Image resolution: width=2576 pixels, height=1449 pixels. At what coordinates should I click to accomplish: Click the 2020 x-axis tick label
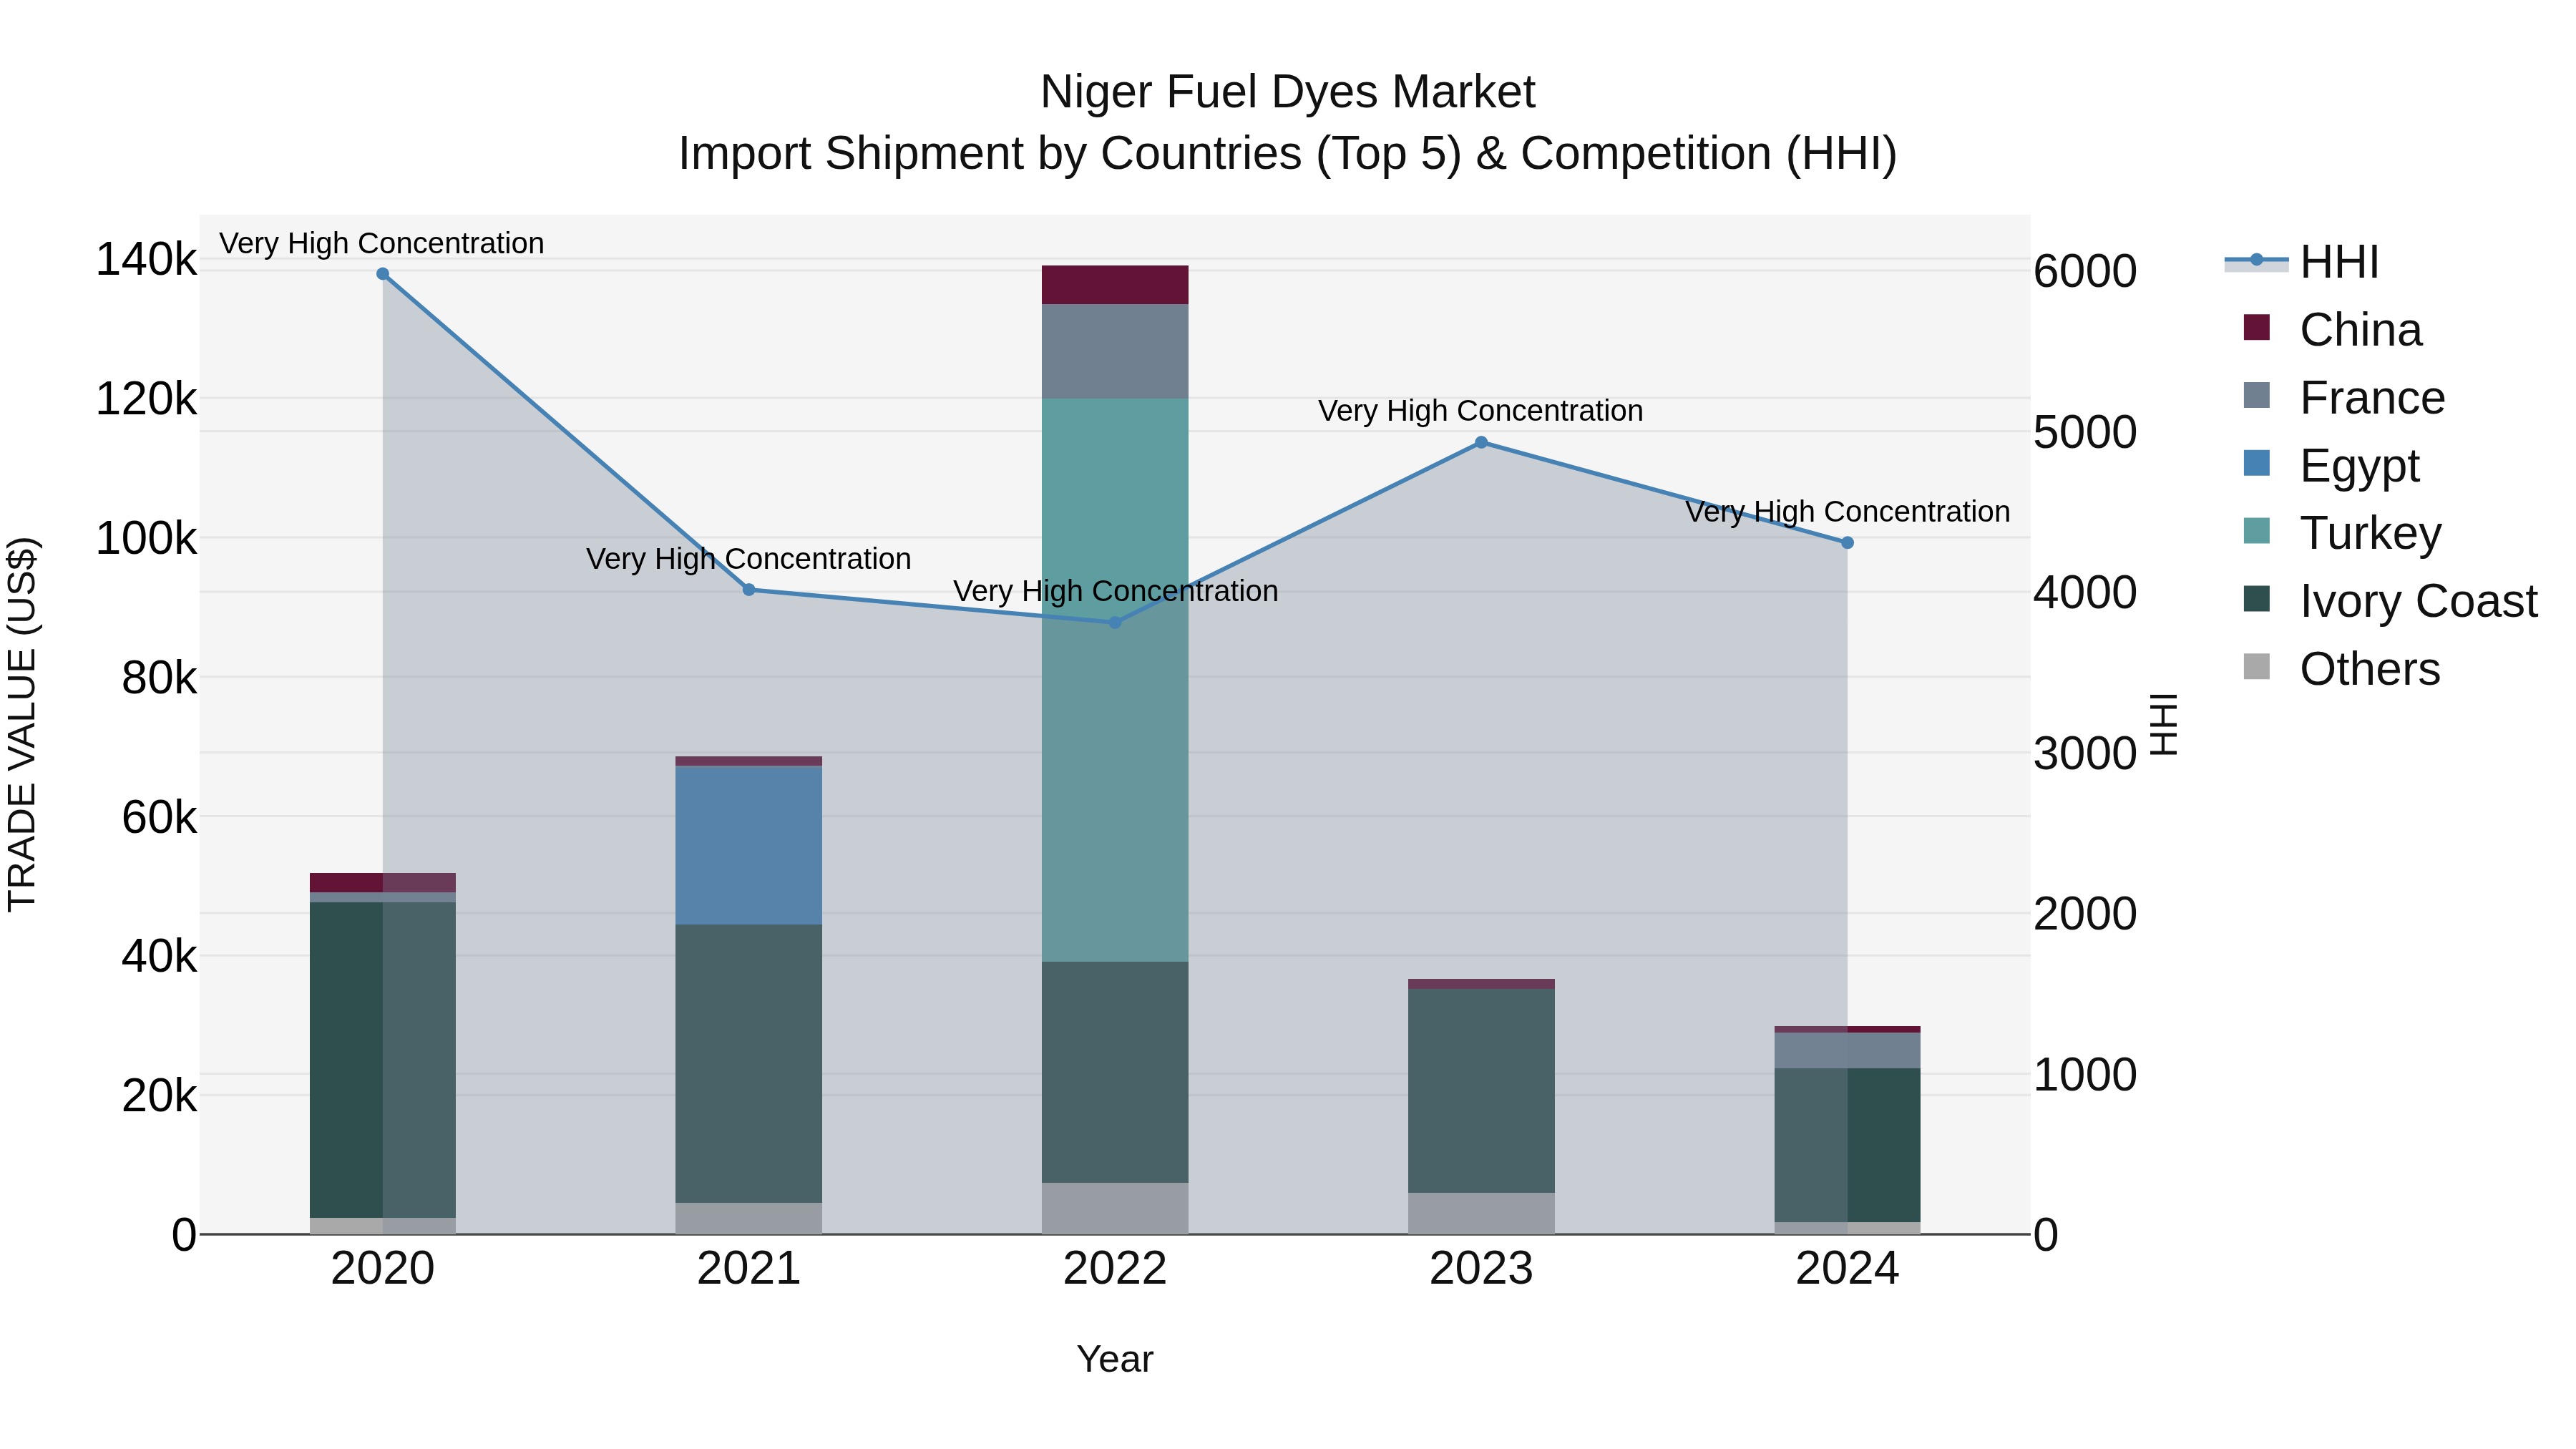coord(383,1269)
